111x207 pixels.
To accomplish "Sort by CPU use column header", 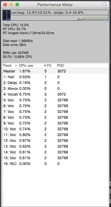I will (31, 66).
